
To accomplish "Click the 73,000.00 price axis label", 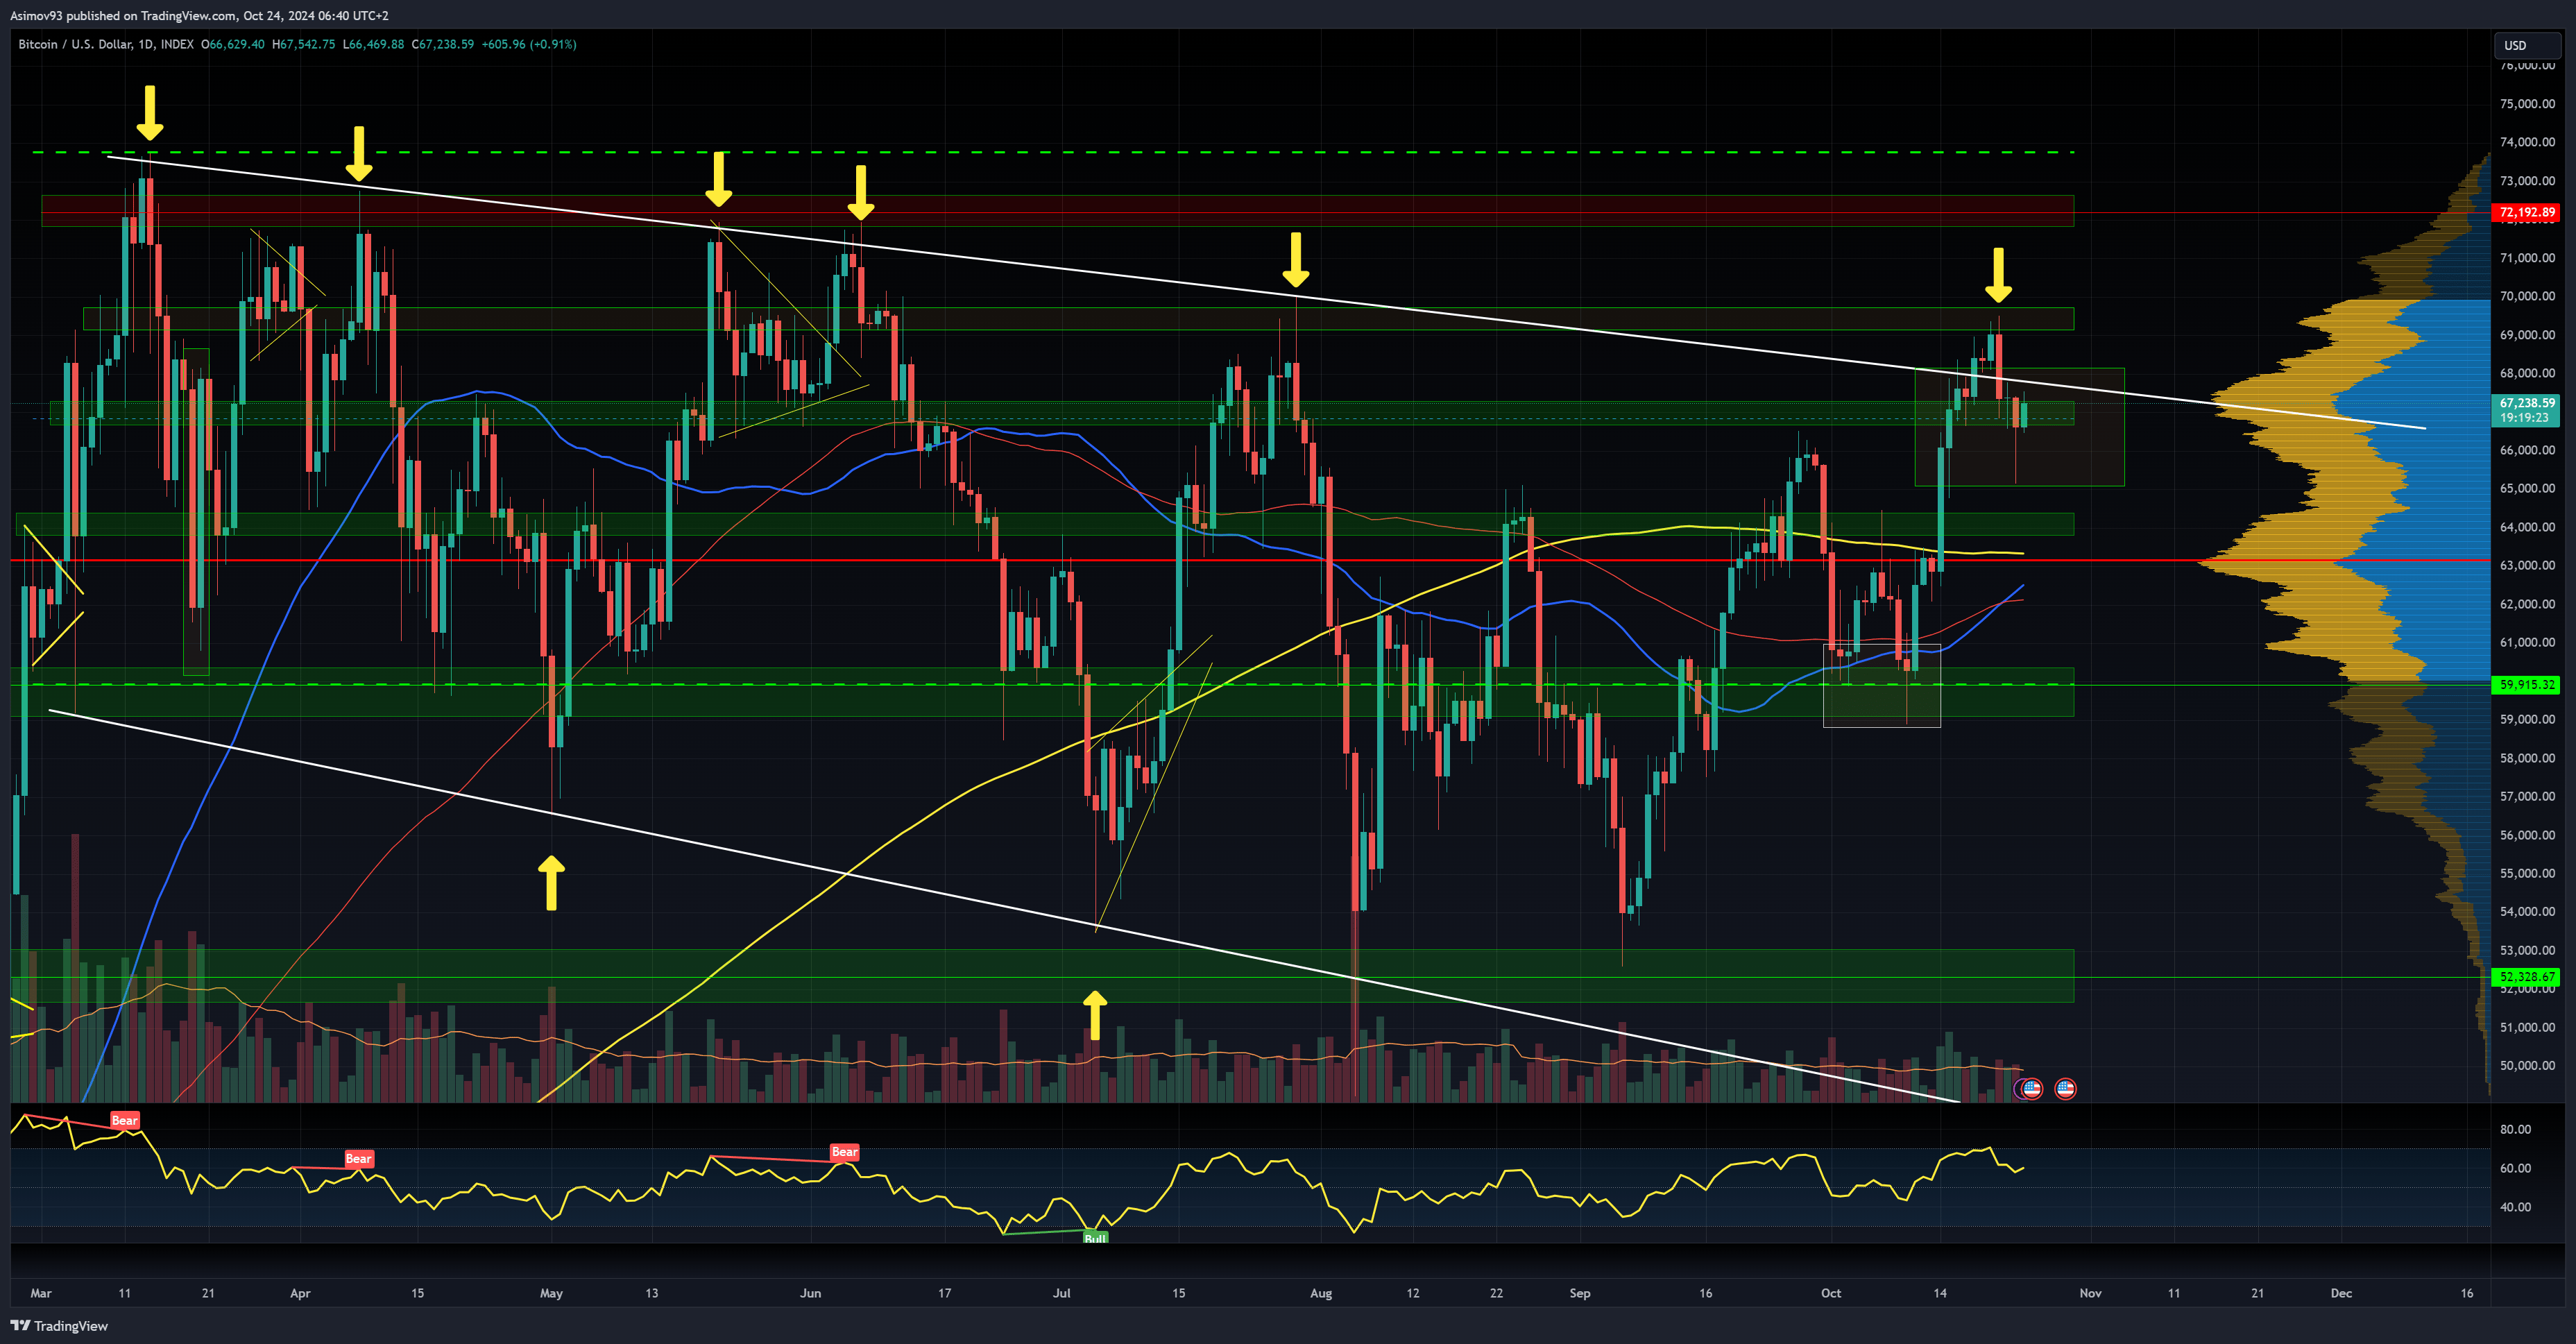I will (2527, 181).
